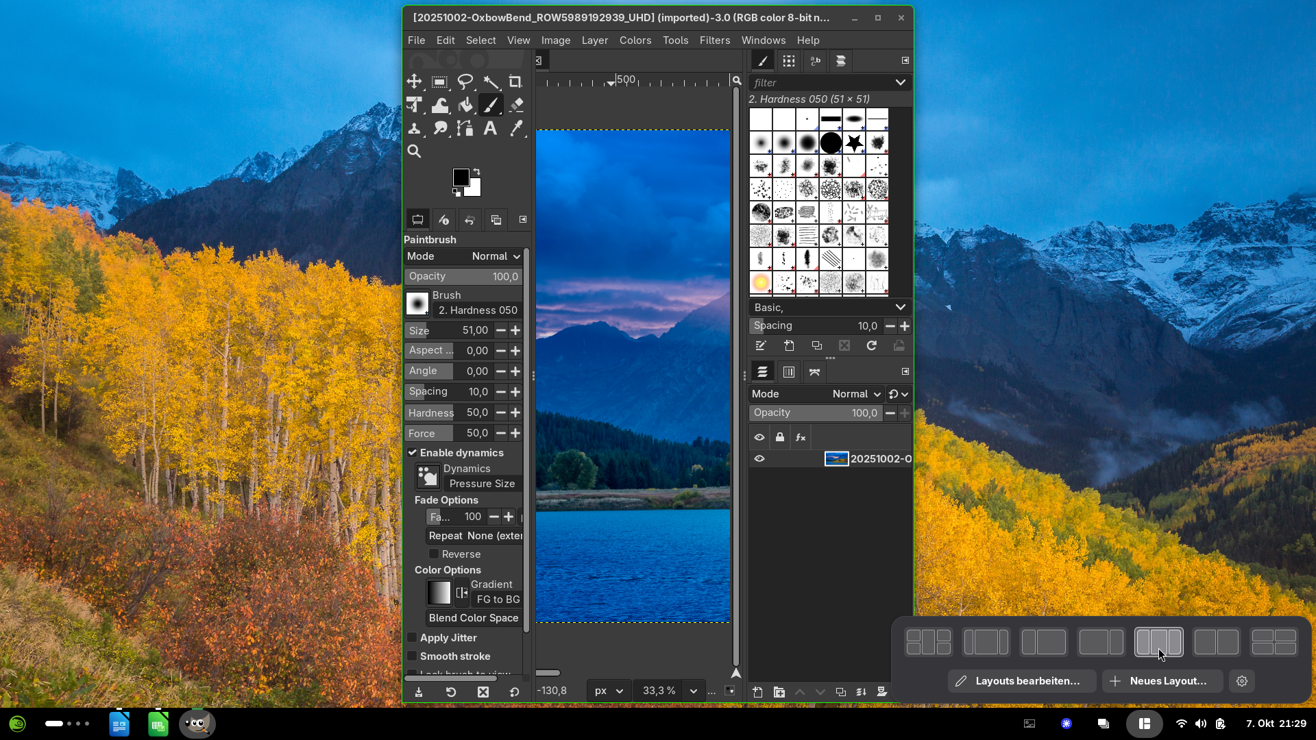This screenshot has width=1316, height=740.
Task: Disable the Enable dynamics checkbox
Action: click(x=413, y=453)
